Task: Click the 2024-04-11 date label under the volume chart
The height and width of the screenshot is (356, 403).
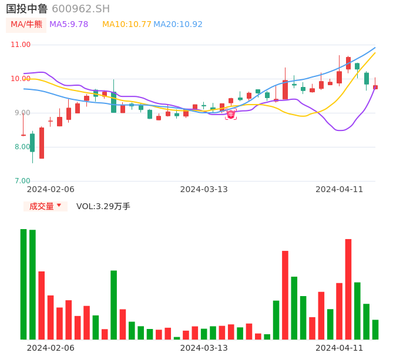Action: tap(339, 348)
